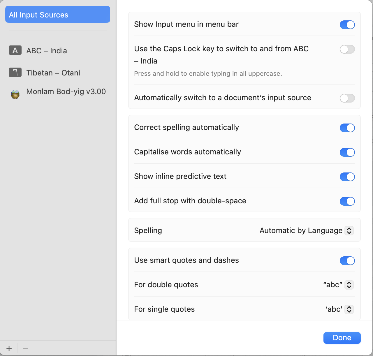Turn on automatic switching to document's input source

(x=347, y=98)
